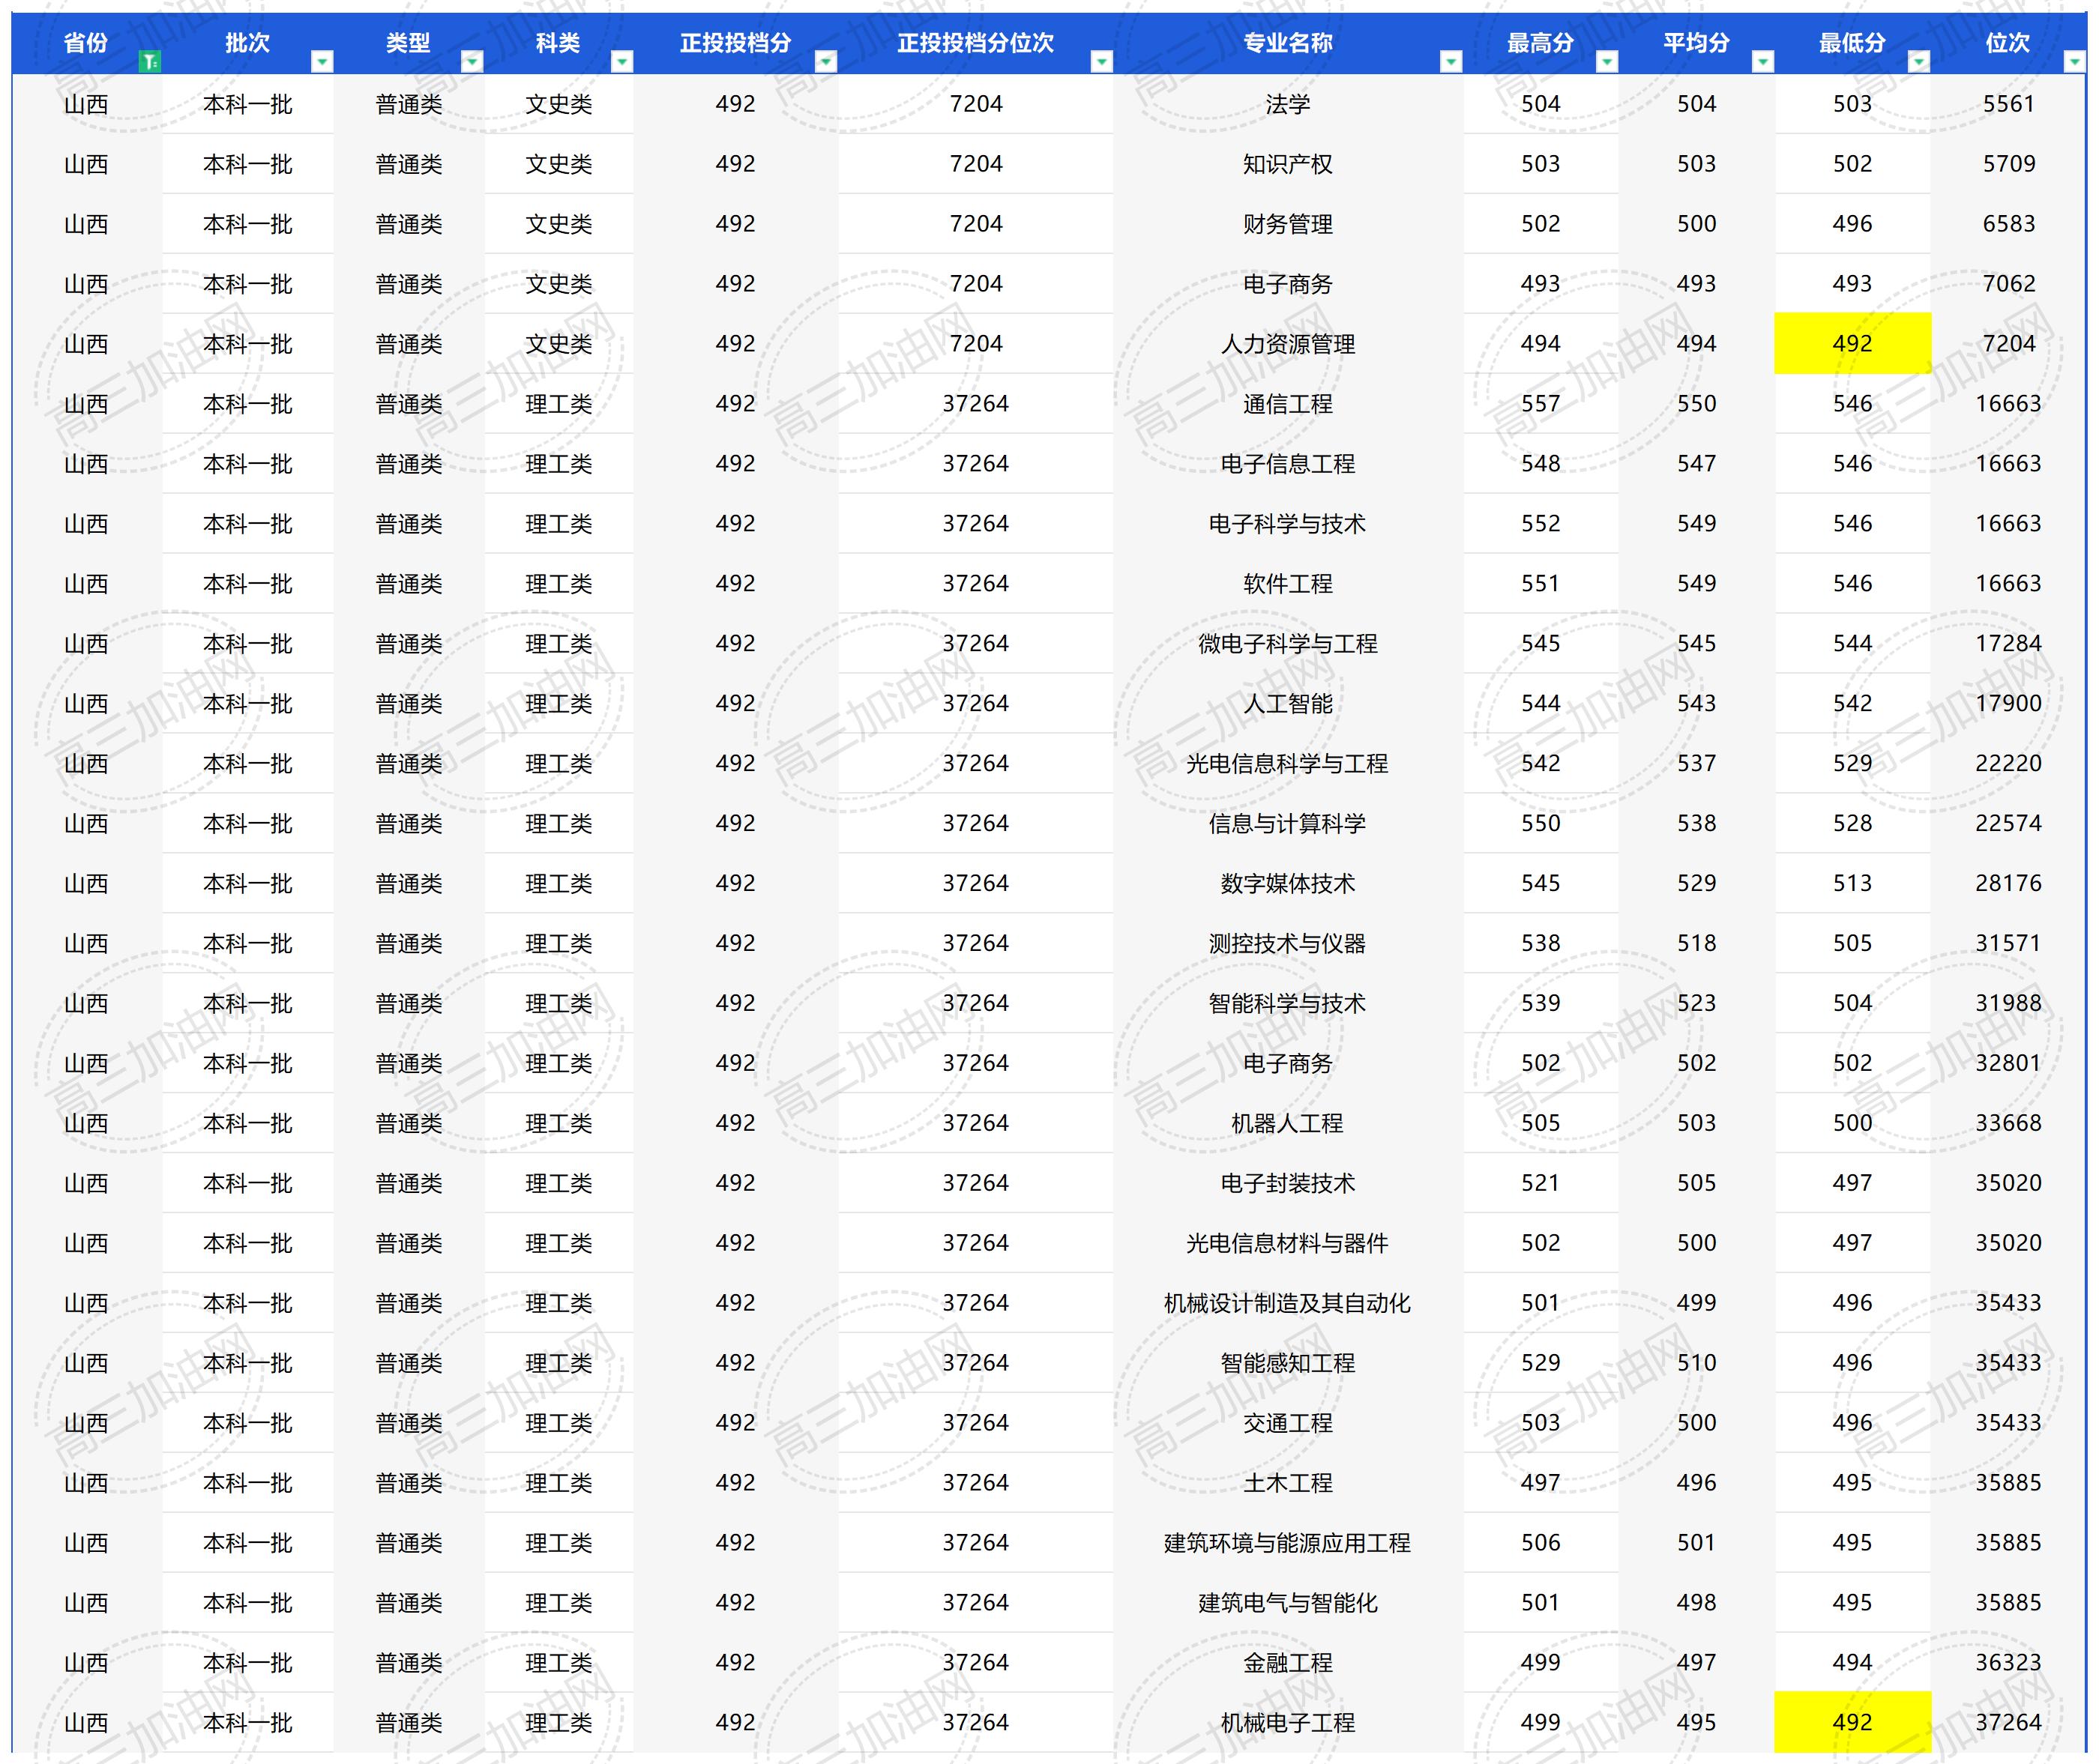Select the rank value 22220
2099x1764 pixels.
[x=2008, y=763]
